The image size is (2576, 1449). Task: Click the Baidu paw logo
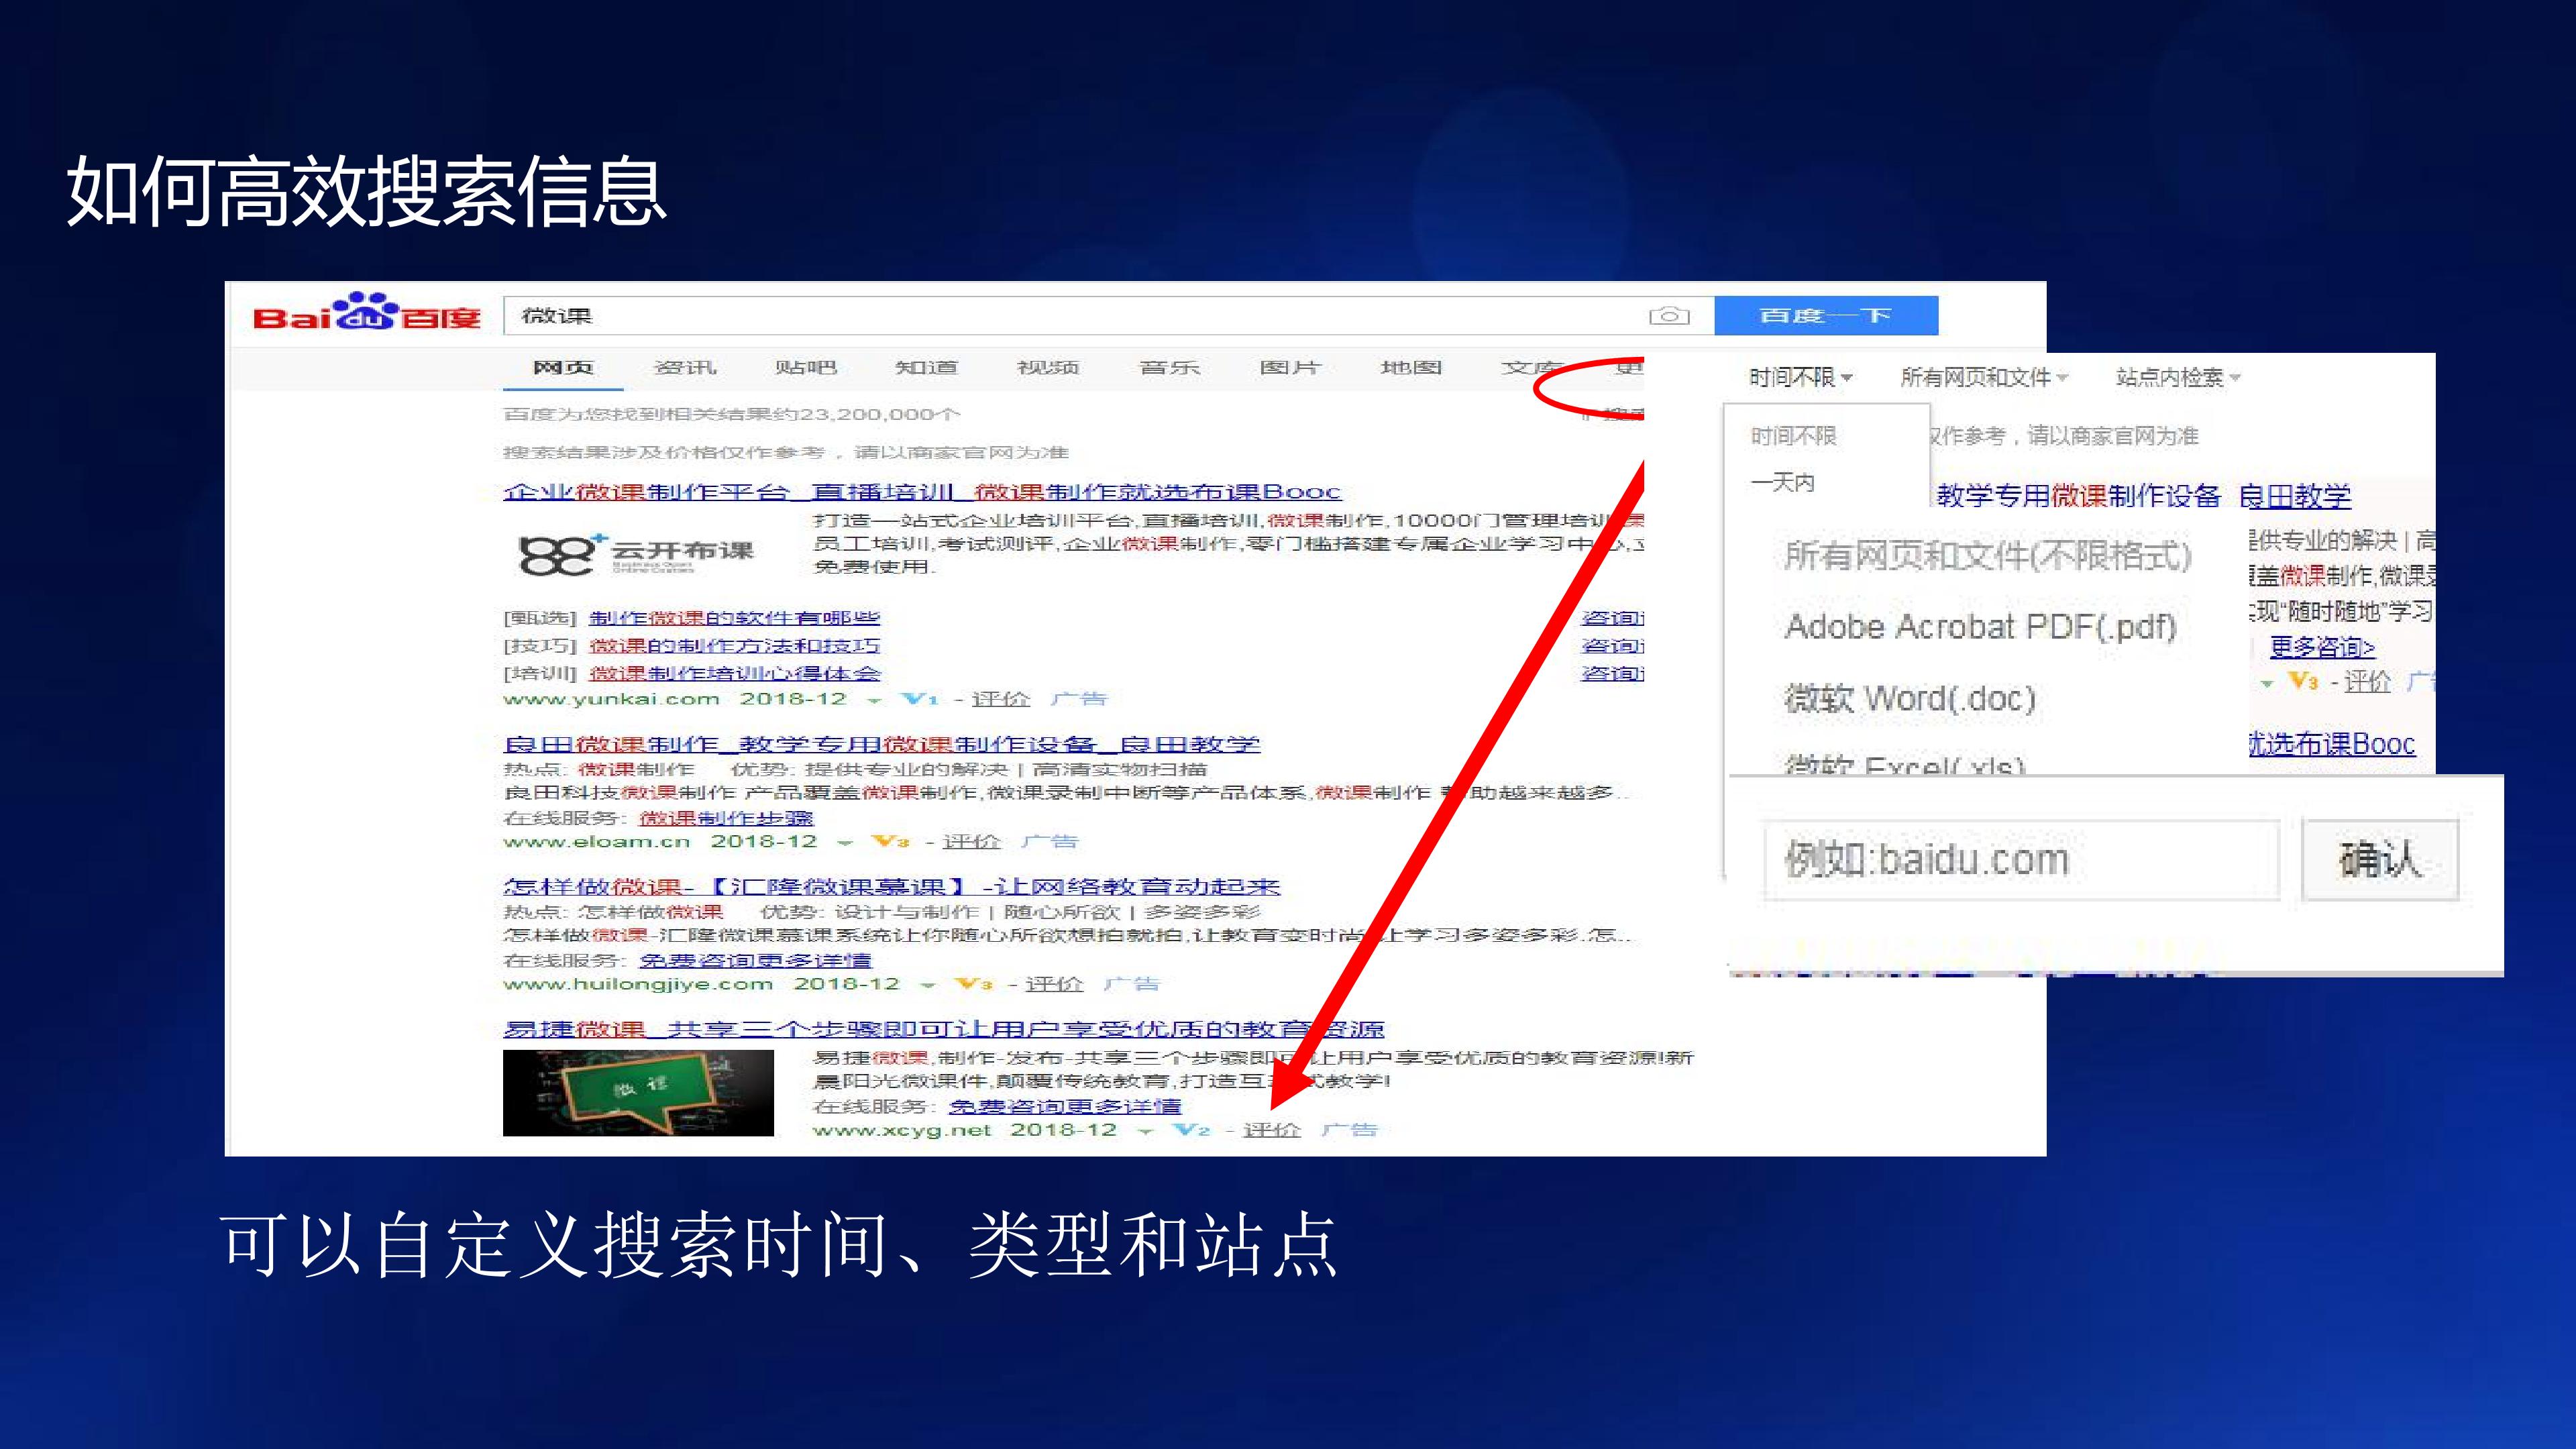(366, 311)
